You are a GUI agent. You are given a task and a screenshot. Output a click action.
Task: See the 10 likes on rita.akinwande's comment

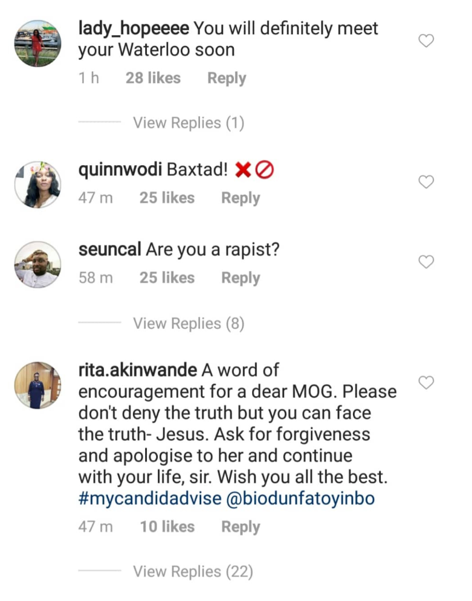pos(167,527)
